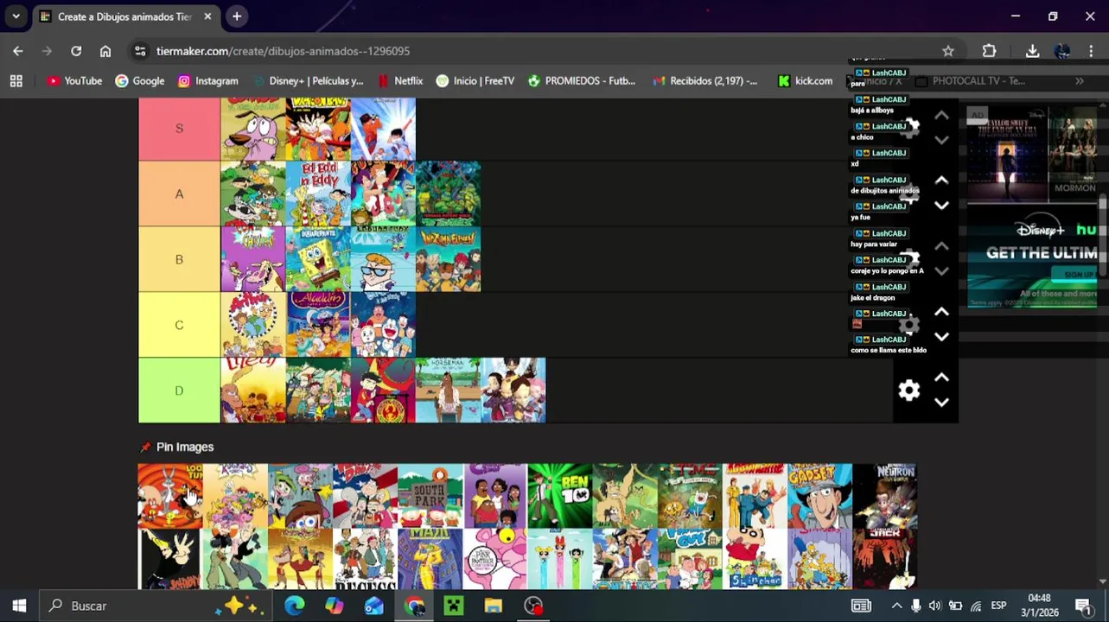This screenshot has height=622, width=1109.
Task: Select the Jimmy Neutron image
Action: [x=884, y=496]
